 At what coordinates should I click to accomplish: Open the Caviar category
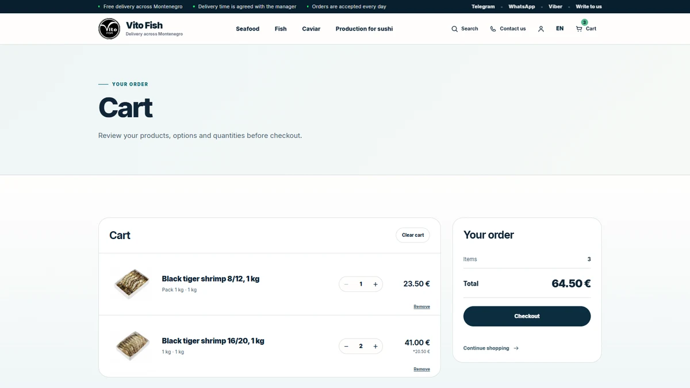click(311, 29)
